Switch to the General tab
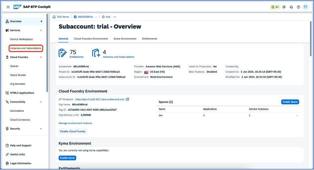 [63, 39]
